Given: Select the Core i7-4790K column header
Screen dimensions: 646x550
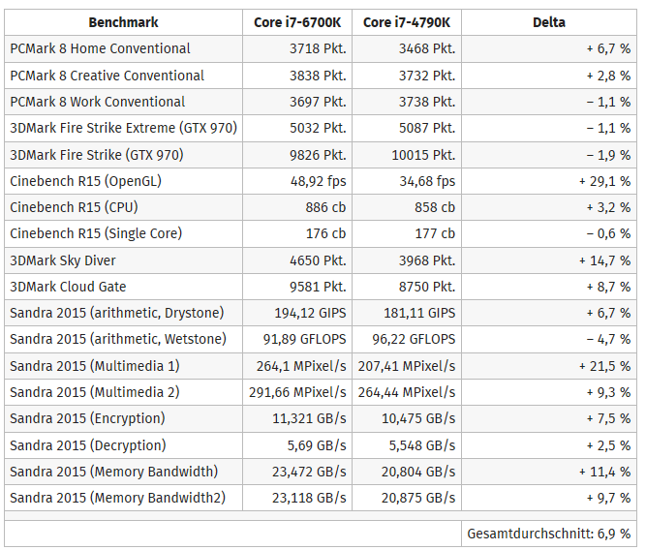Looking at the screenshot, I should pos(407,22).
